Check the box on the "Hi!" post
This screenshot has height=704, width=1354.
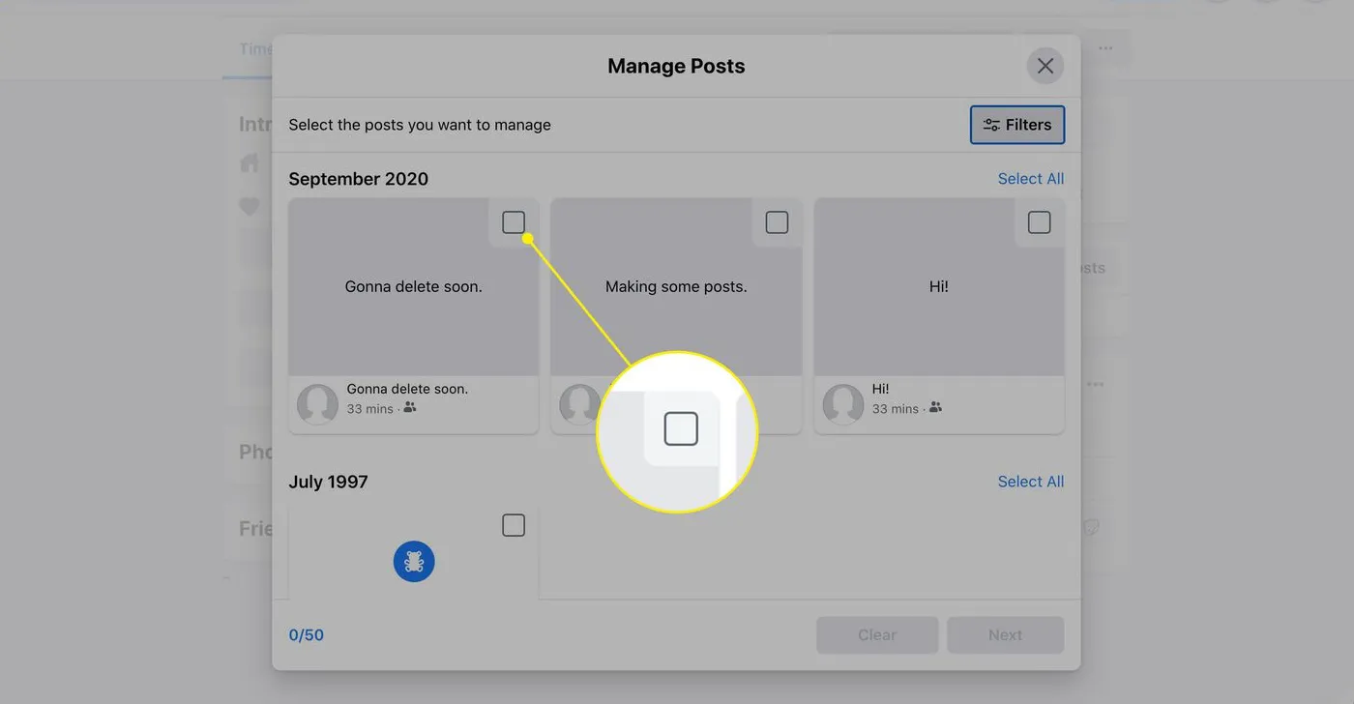coord(1039,221)
